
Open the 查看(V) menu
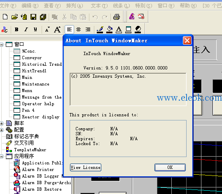pyautogui.click(x=52, y=6)
